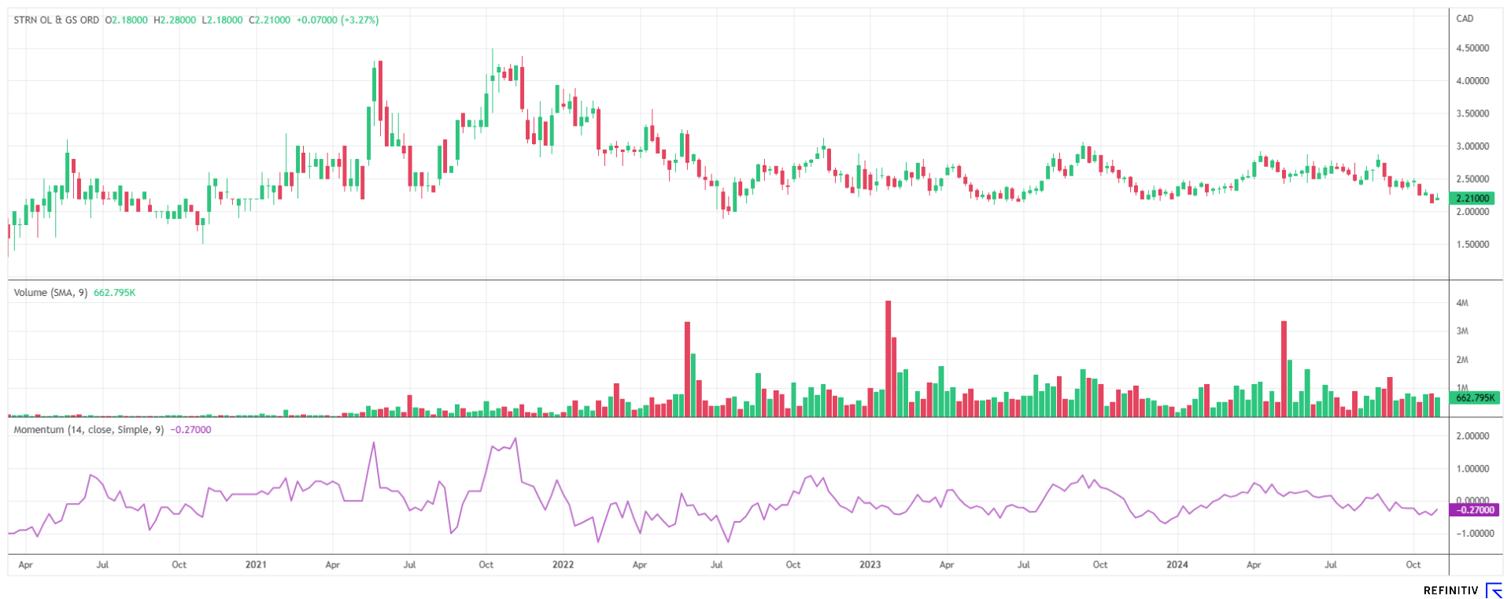Select the 2022 time axis marker
This screenshot has height=599, width=1511.
point(563,564)
